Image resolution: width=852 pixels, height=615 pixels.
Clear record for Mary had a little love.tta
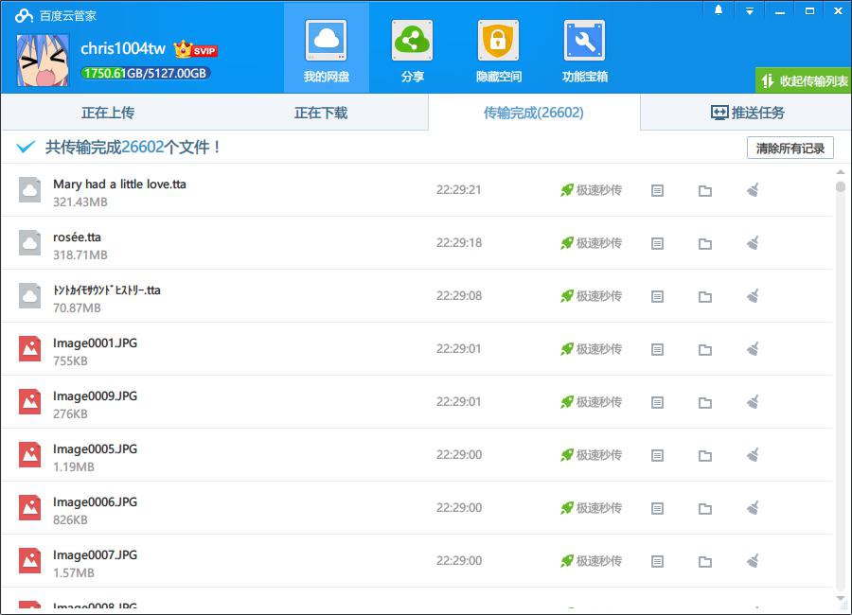click(753, 190)
